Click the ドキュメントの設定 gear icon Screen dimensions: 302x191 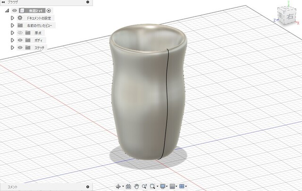click(20, 17)
